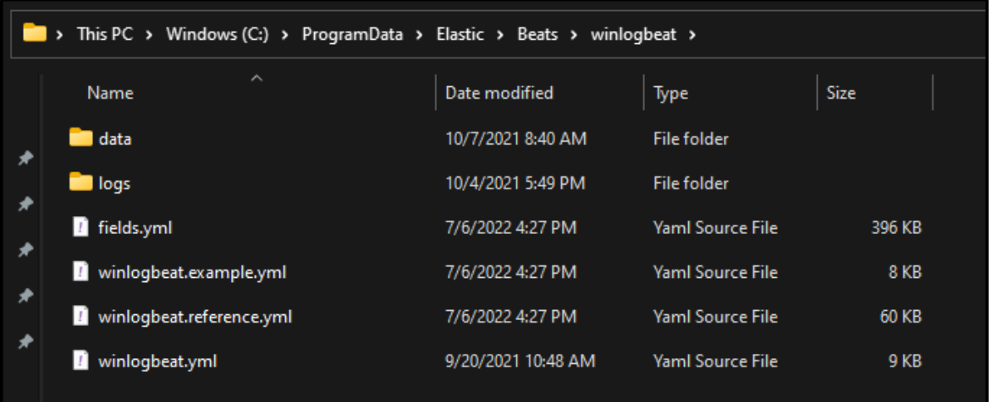Click the folder icon in address bar
Screen dimensions: 992x402
pos(35,32)
